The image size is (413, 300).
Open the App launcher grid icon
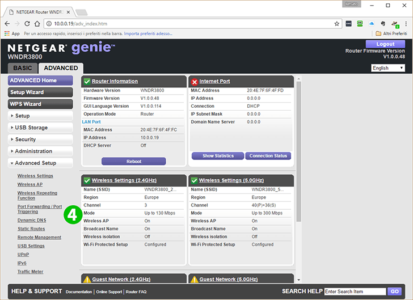(7, 33)
